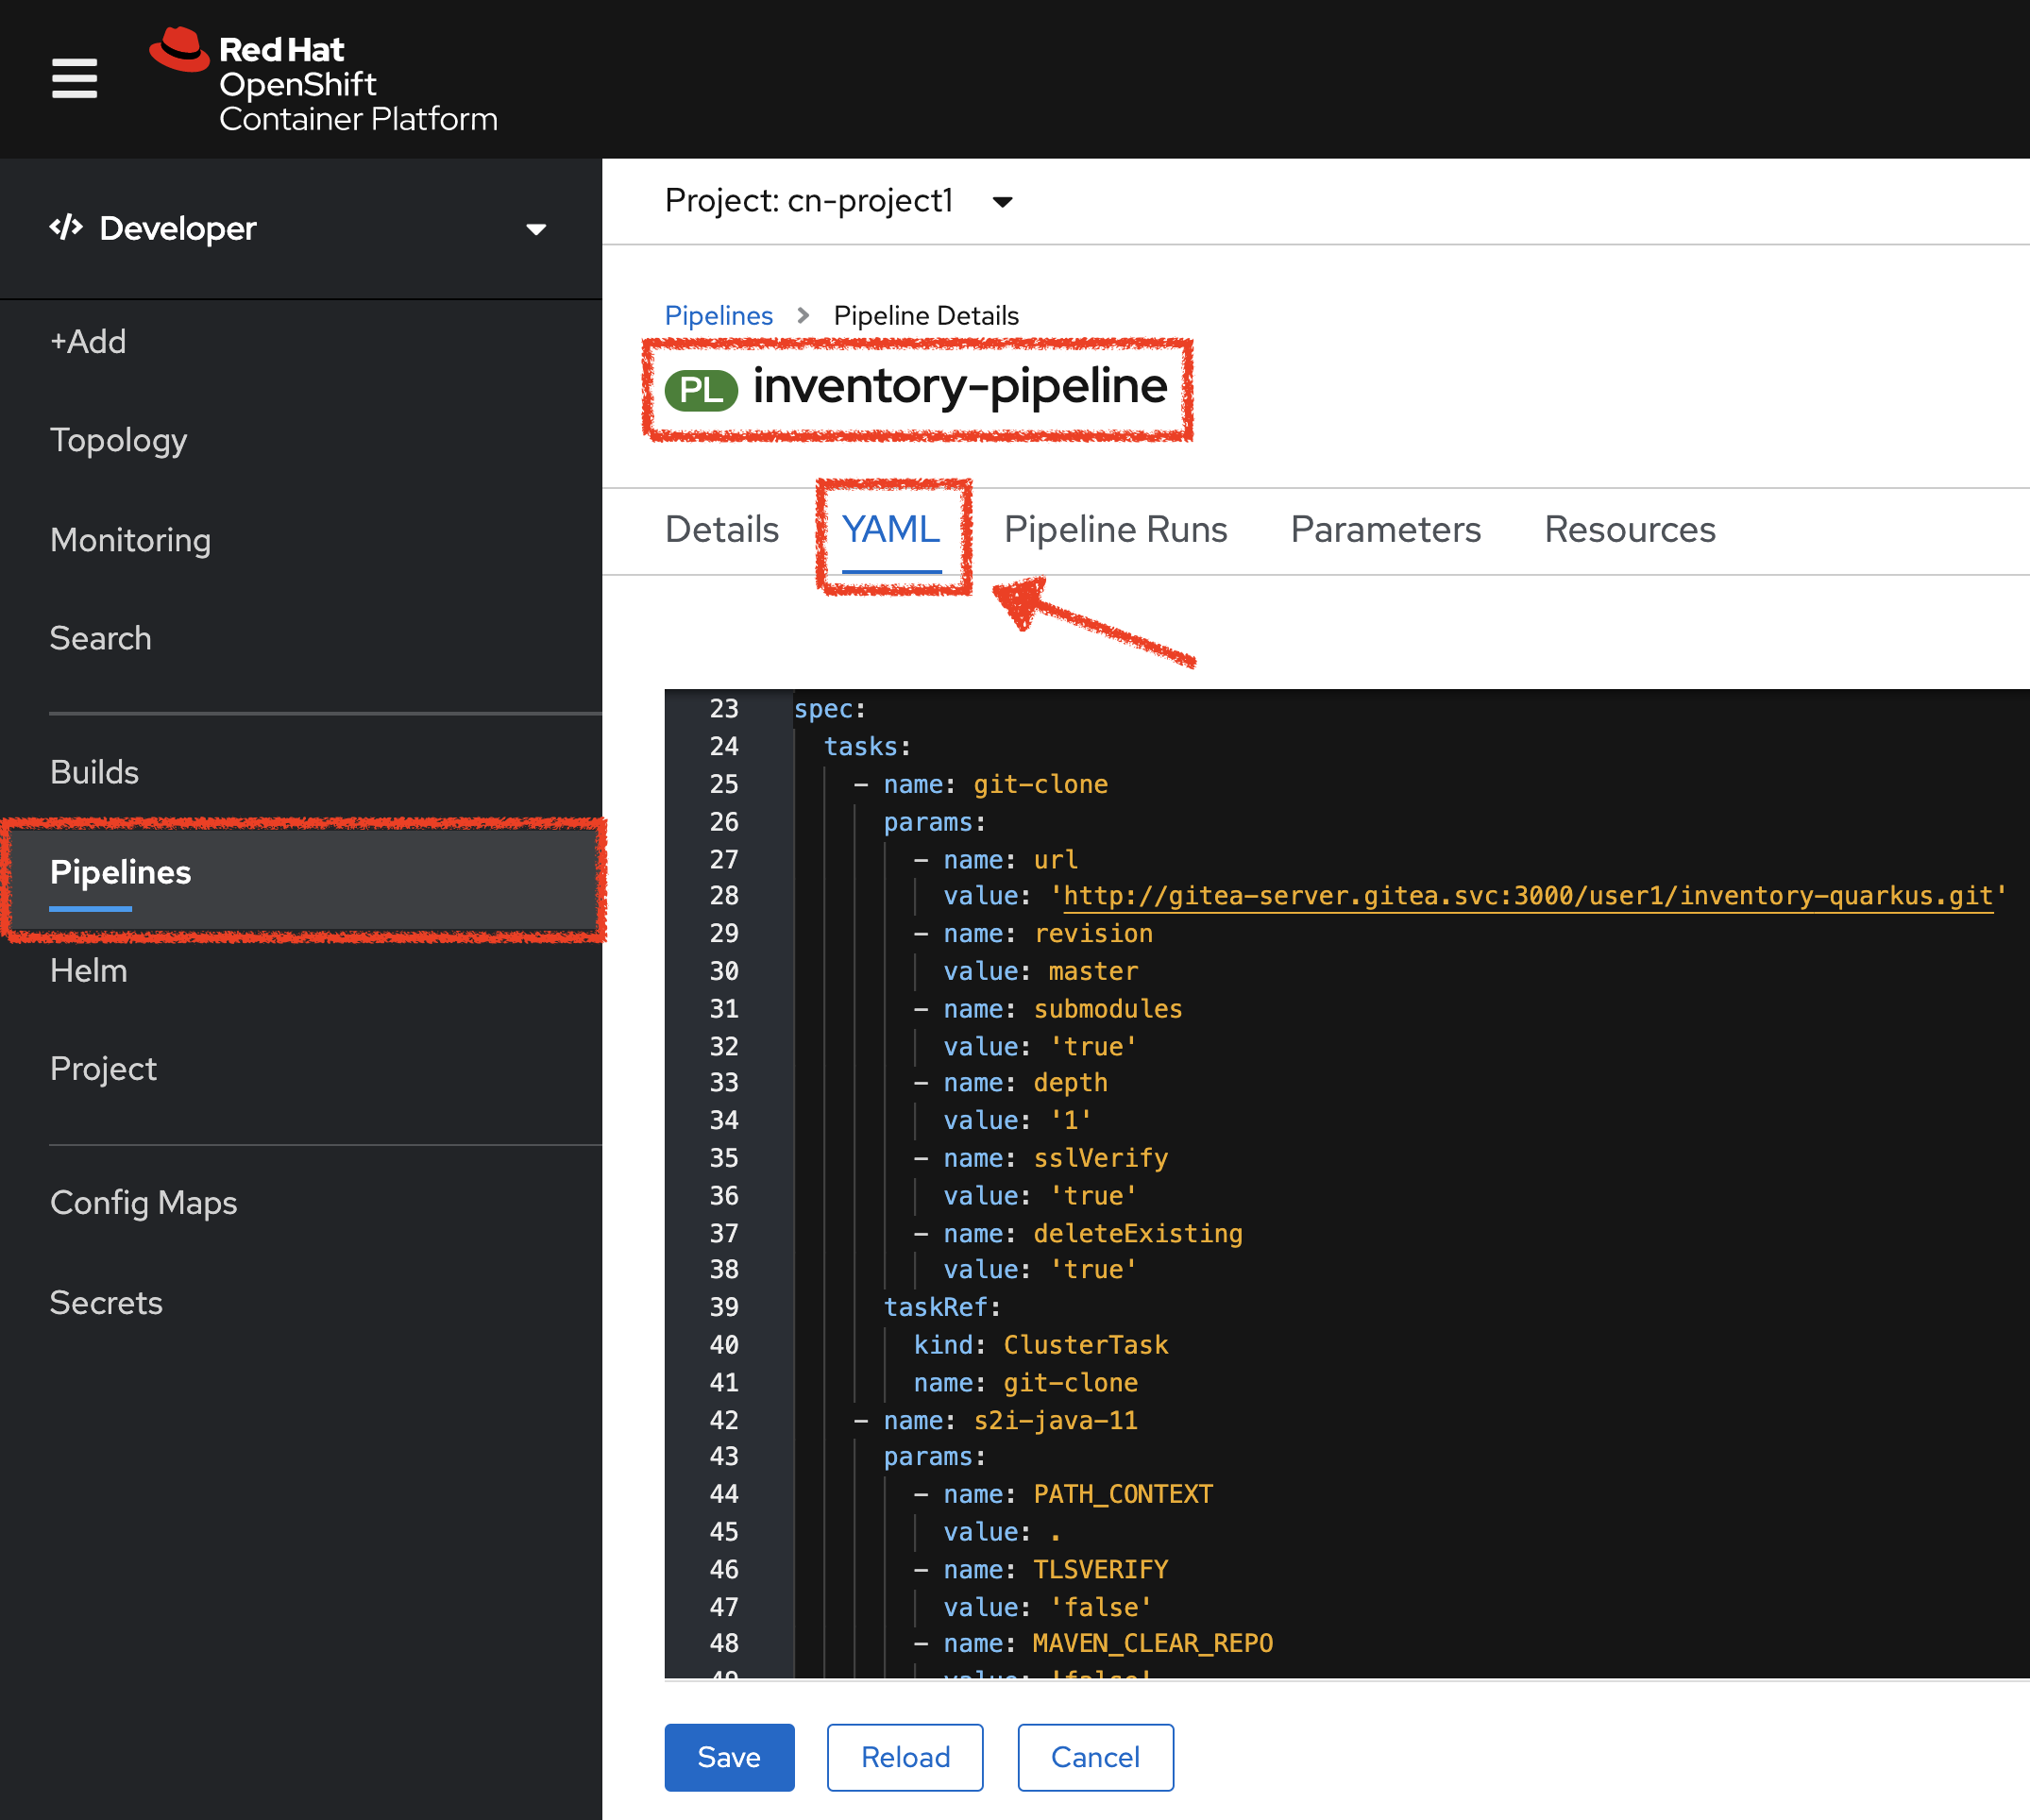The height and width of the screenshot is (1820, 2030).
Task: Select the Resources tab
Action: pyautogui.click(x=1626, y=529)
